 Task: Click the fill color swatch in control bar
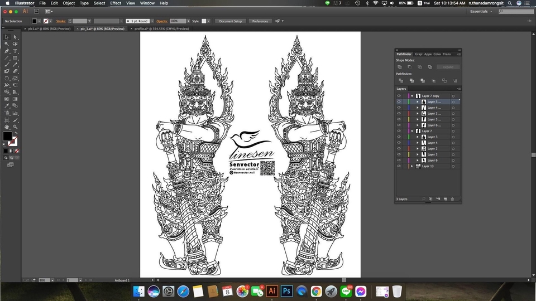coord(34,21)
